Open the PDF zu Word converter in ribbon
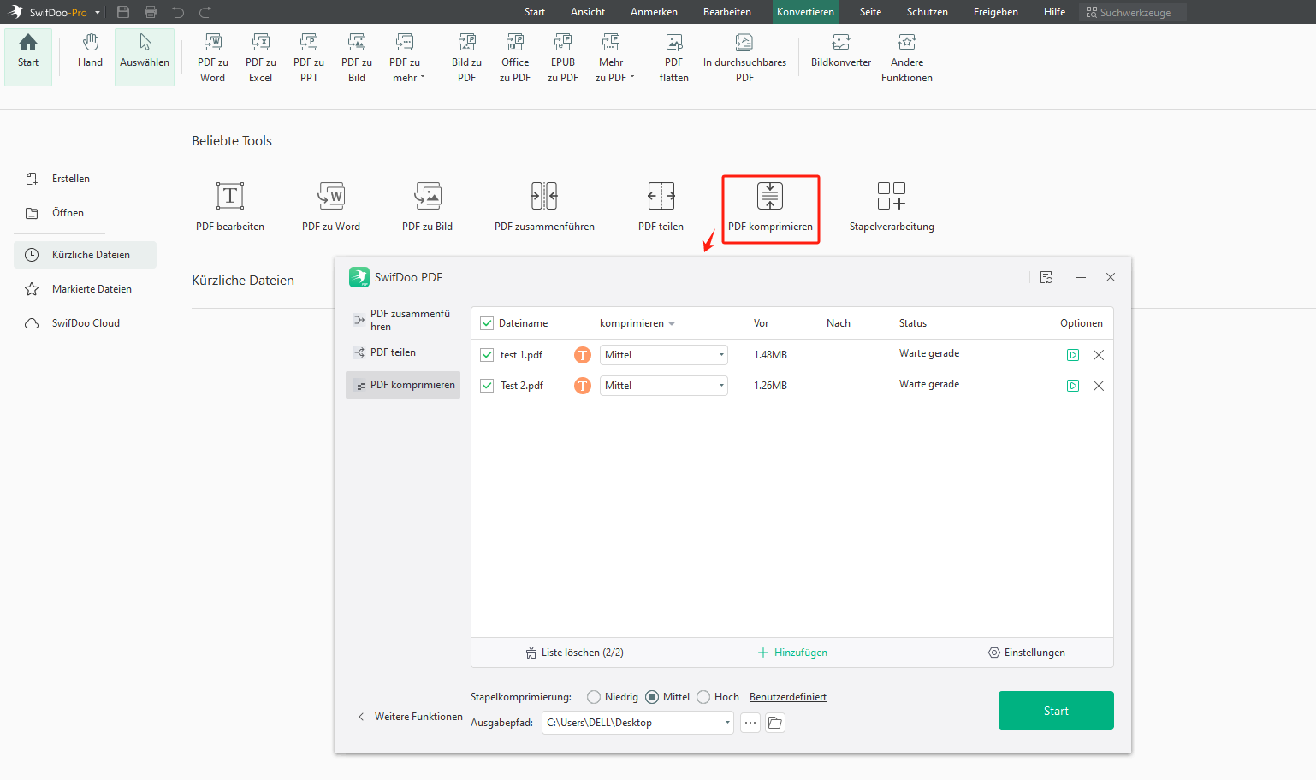1316x780 pixels. click(212, 58)
